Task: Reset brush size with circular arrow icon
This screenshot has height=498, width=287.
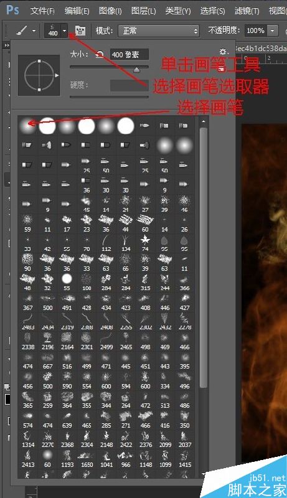Action: point(100,55)
